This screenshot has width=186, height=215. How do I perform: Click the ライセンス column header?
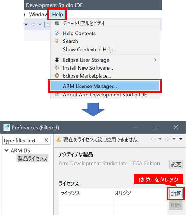86,193
